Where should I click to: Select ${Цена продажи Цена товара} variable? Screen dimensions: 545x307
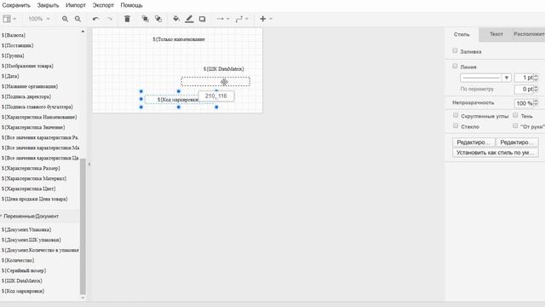pos(34,199)
